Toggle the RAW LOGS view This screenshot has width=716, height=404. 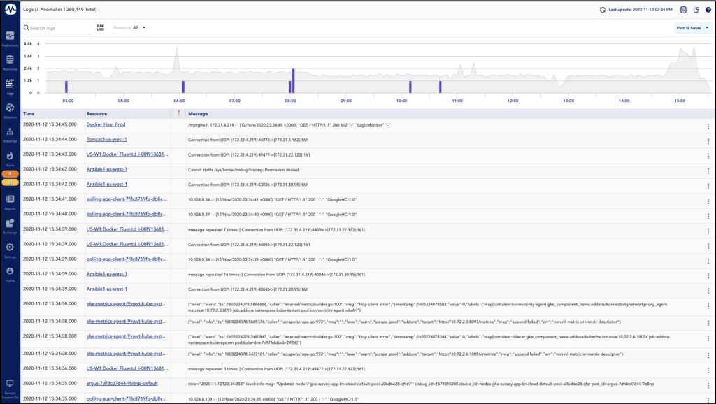click(101, 28)
